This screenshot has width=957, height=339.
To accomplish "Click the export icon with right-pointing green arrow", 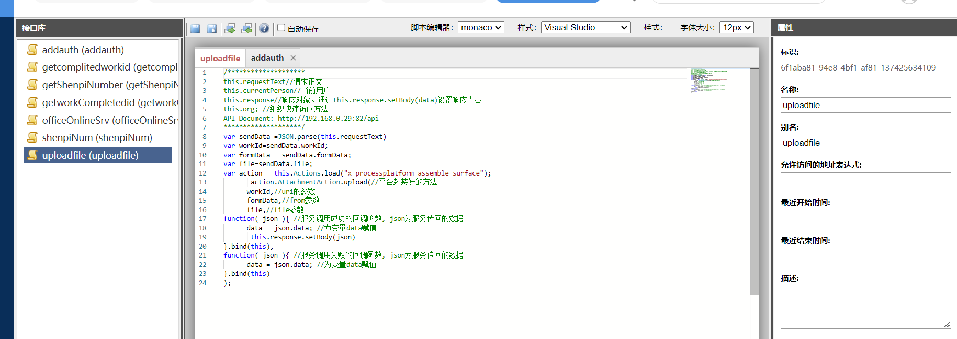I will [x=230, y=29].
